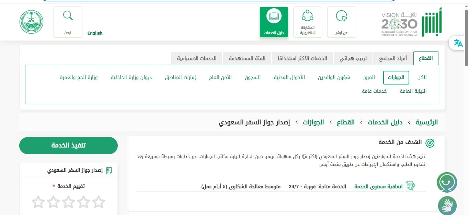Rate the service four stars
The height and width of the screenshot is (215, 469).
pos(53,202)
